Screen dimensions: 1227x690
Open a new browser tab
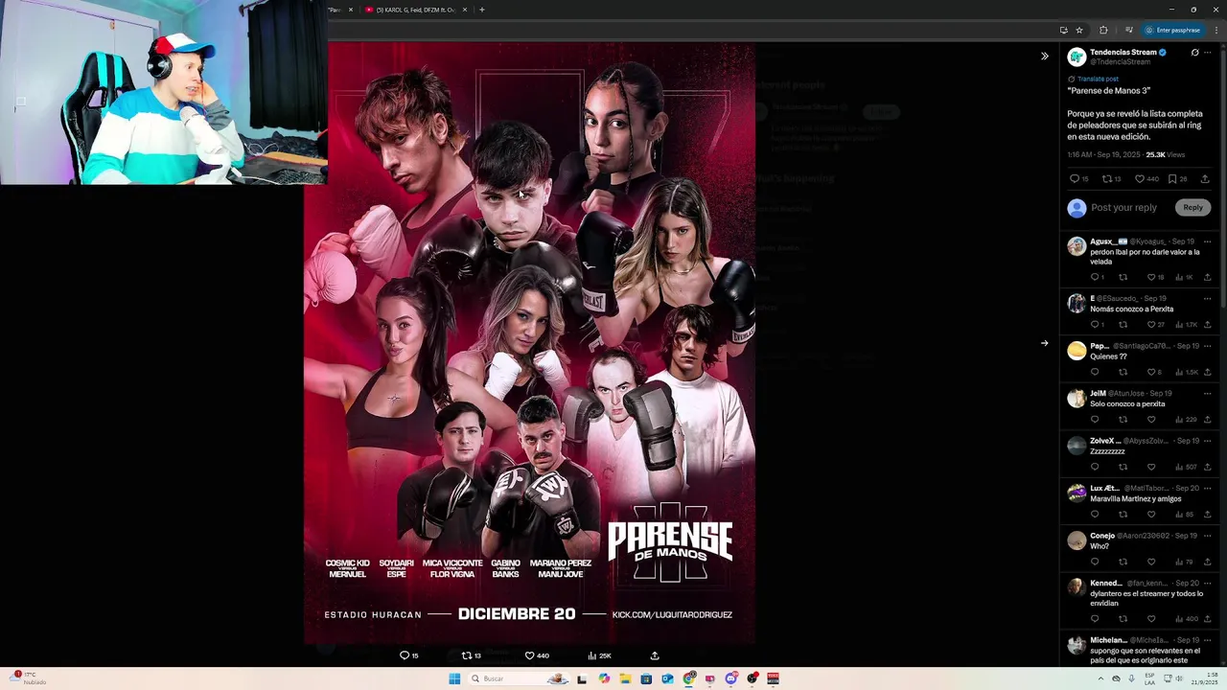pos(481,10)
